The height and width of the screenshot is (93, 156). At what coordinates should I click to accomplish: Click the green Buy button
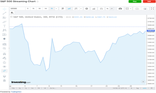135,2
